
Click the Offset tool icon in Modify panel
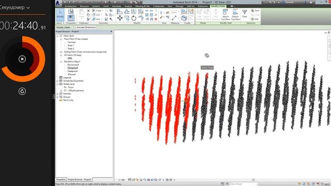[127, 11]
